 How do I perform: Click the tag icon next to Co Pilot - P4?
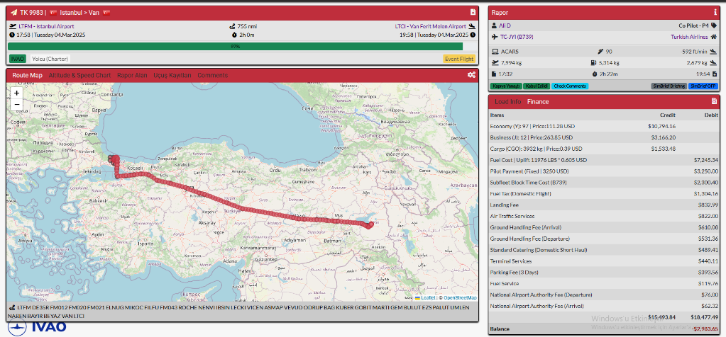point(715,25)
